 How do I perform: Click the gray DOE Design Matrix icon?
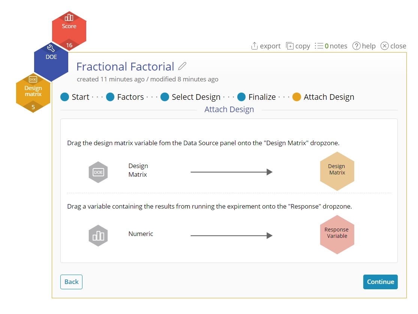pyautogui.click(x=98, y=172)
